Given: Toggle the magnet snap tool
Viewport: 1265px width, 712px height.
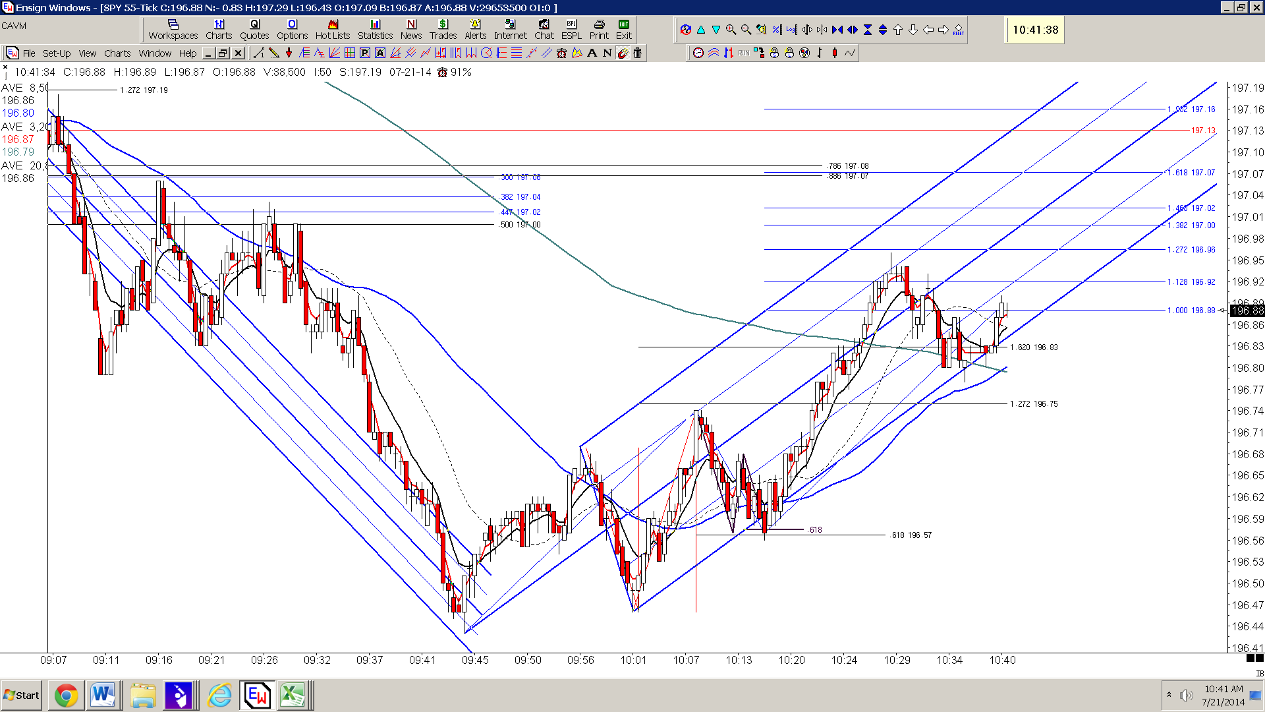Looking at the screenshot, I should click(x=623, y=53).
